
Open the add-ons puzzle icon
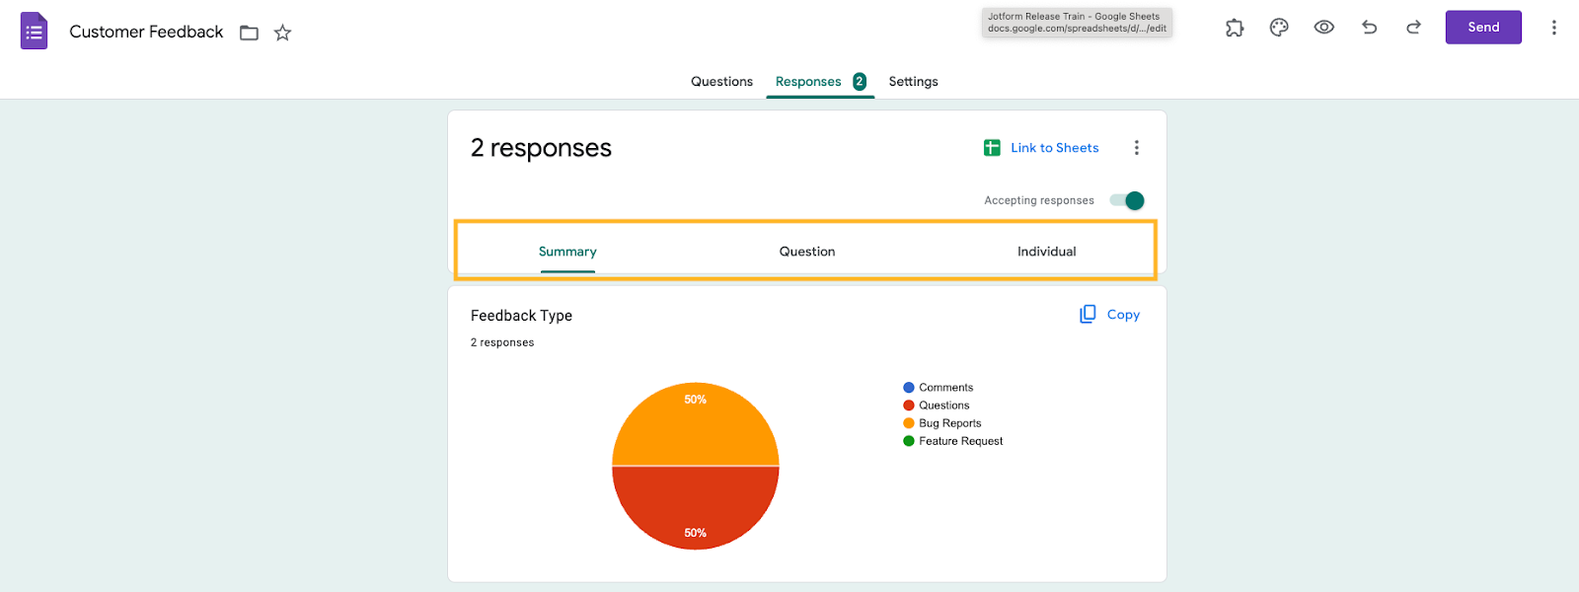(x=1235, y=28)
